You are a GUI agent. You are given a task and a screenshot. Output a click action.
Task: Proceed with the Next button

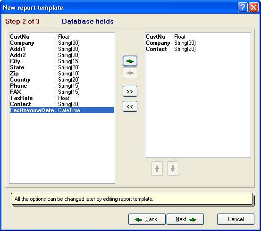(x=185, y=219)
